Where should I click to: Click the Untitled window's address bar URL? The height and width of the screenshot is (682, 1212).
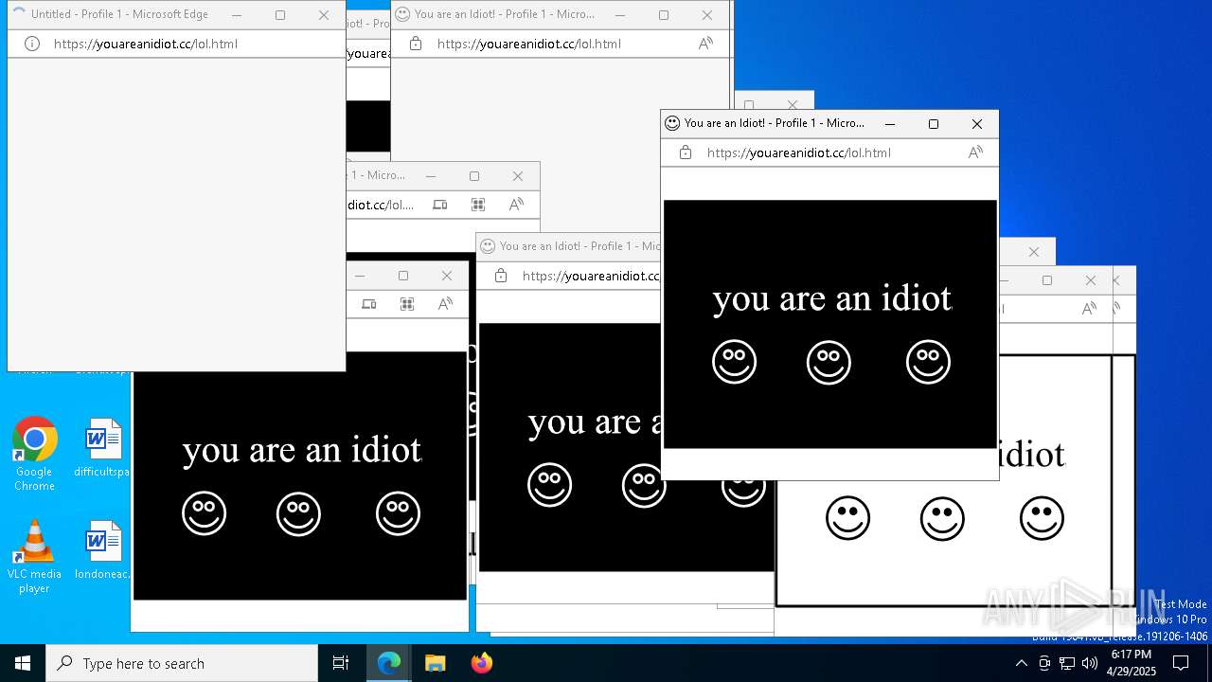point(145,44)
